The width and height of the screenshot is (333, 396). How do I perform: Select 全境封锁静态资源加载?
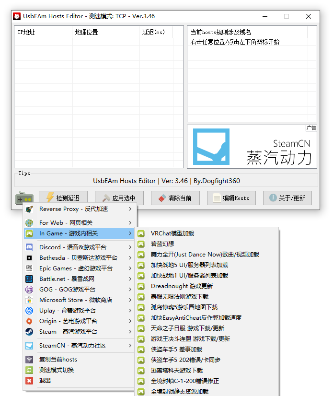[x=207, y=392]
